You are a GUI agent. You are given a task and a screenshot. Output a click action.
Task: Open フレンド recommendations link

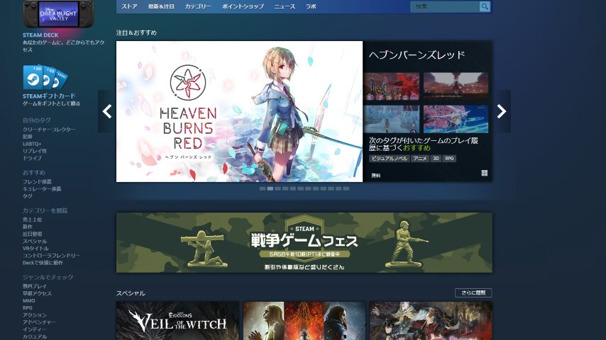click(37, 181)
